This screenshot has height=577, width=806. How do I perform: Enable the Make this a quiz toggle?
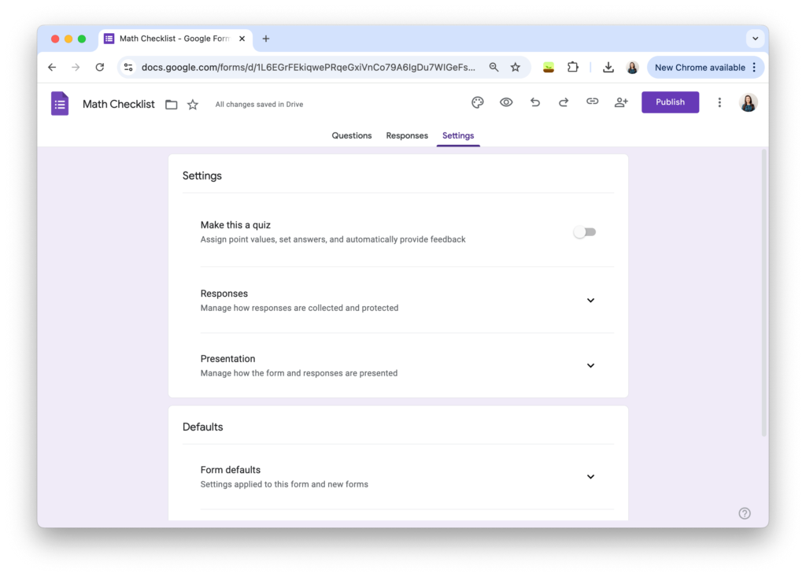tap(584, 231)
